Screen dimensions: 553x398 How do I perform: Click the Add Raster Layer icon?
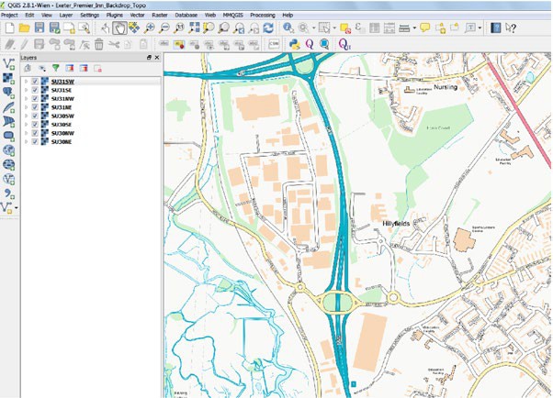click(9, 78)
